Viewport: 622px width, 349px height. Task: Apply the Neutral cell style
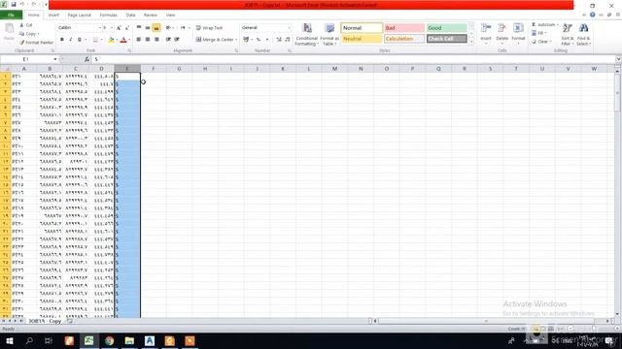point(362,39)
